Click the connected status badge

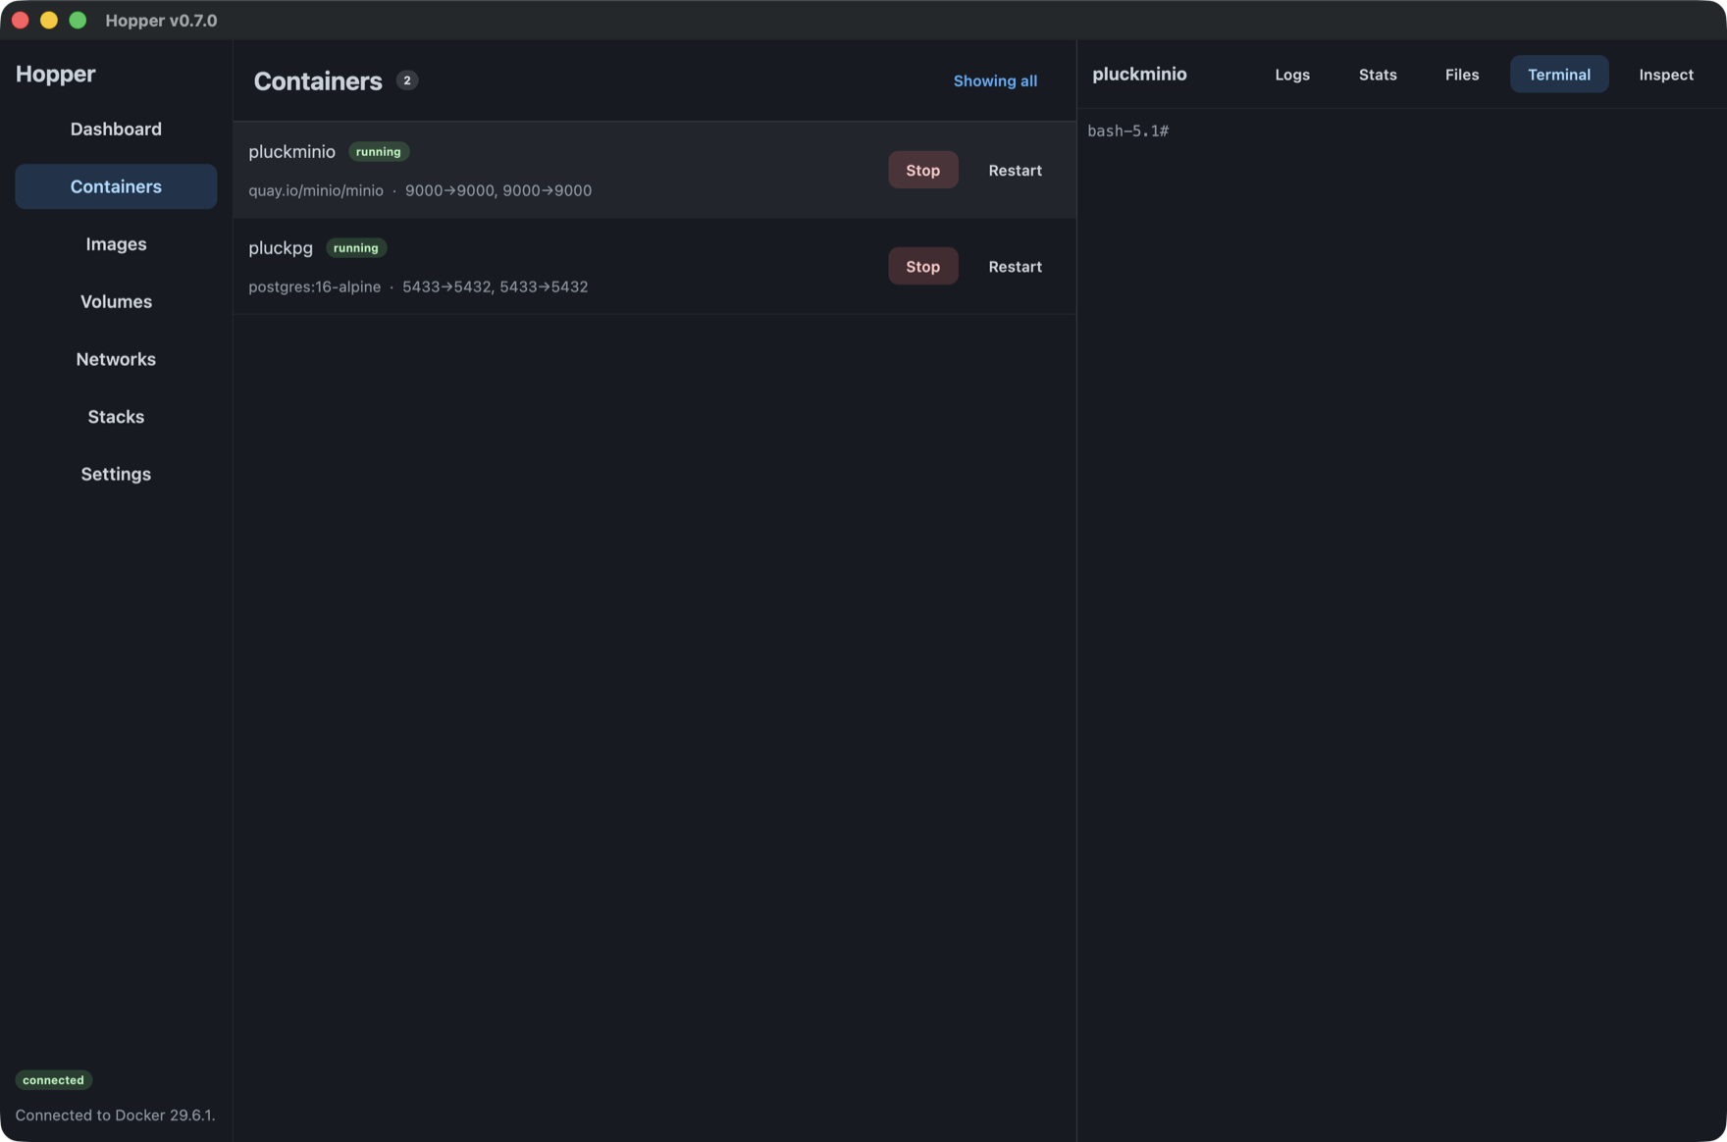(x=53, y=1080)
